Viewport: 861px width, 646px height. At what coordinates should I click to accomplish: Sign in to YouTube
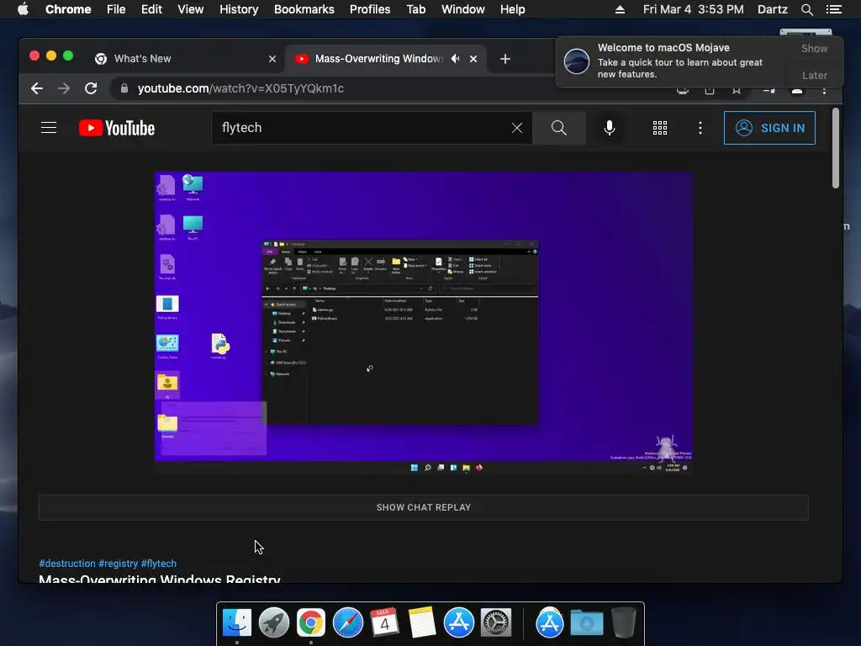pyautogui.click(x=769, y=128)
